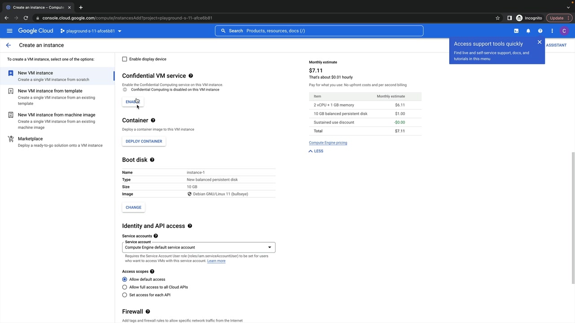Close the Access support tools tooltip

click(540, 42)
